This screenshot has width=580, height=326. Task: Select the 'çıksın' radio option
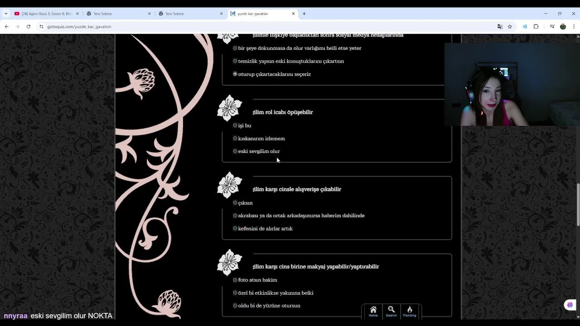click(x=235, y=203)
